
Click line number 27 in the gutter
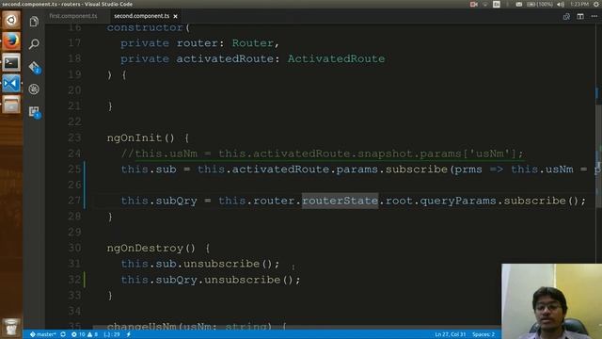pos(74,201)
